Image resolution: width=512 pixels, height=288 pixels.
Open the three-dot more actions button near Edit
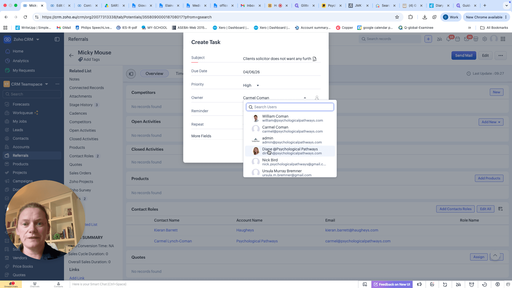point(501,55)
